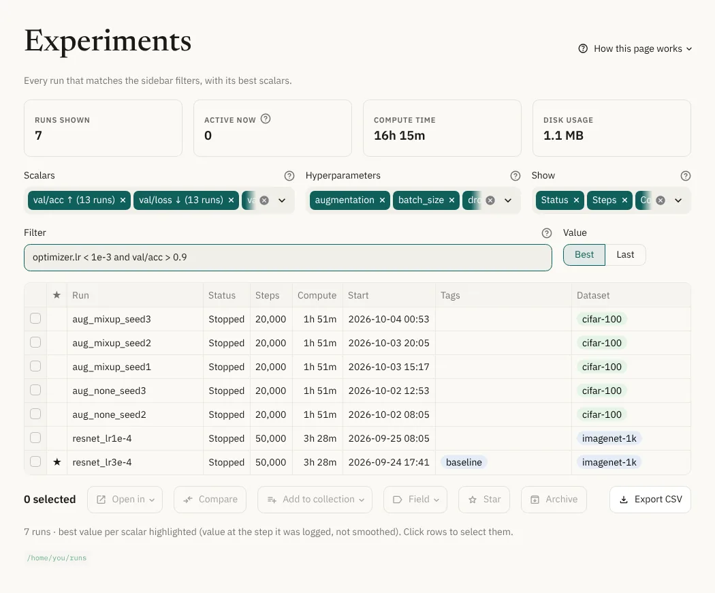Click the Show section help icon
Image resolution: width=715 pixels, height=593 pixels.
685,176
